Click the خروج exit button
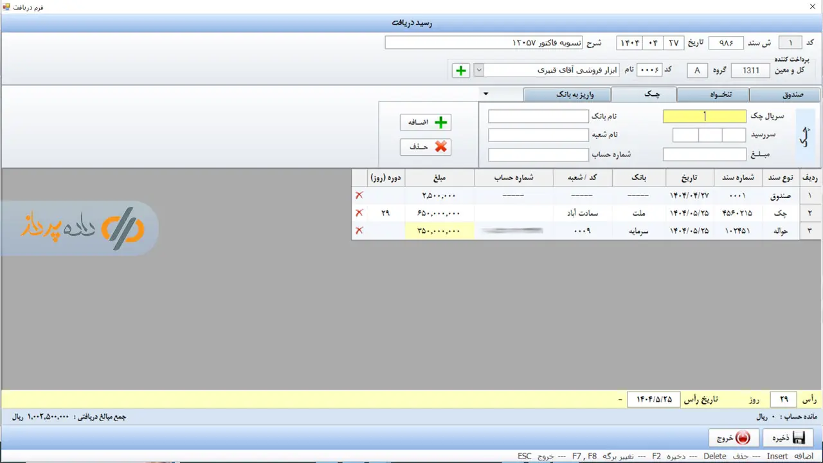Image resolution: width=823 pixels, height=463 pixels. click(x=733, y=438)
